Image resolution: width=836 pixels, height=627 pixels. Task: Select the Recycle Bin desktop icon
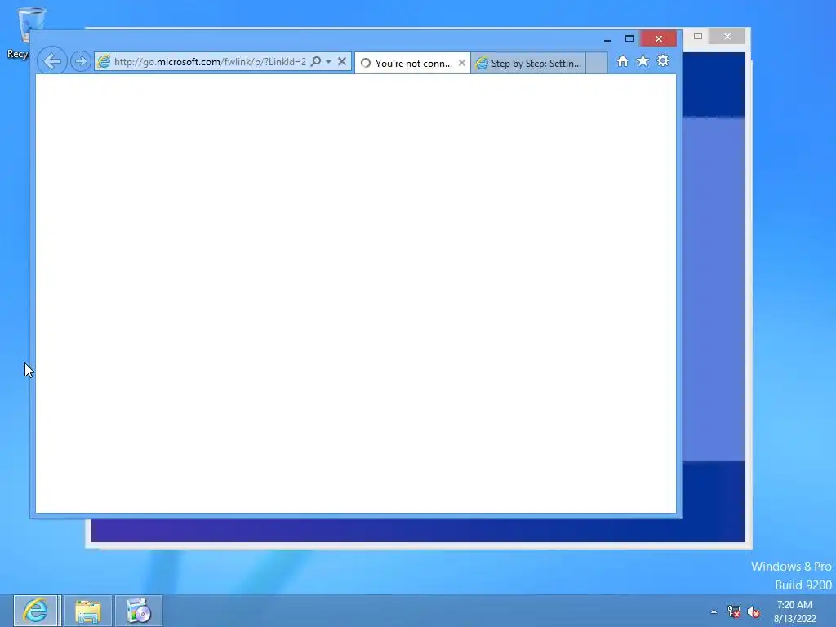[x=25, y=32]
